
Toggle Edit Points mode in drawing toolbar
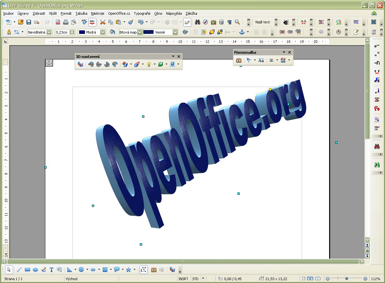[x=143, y=270]
